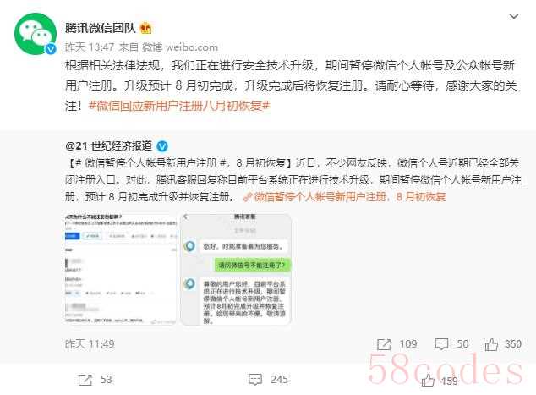536x395 pixels.
Task: Click the repost icon showing 109
Action: [384, 344]
